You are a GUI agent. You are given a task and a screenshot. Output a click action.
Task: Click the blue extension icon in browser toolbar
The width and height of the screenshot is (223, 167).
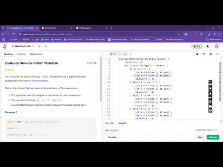pos(186,34)
